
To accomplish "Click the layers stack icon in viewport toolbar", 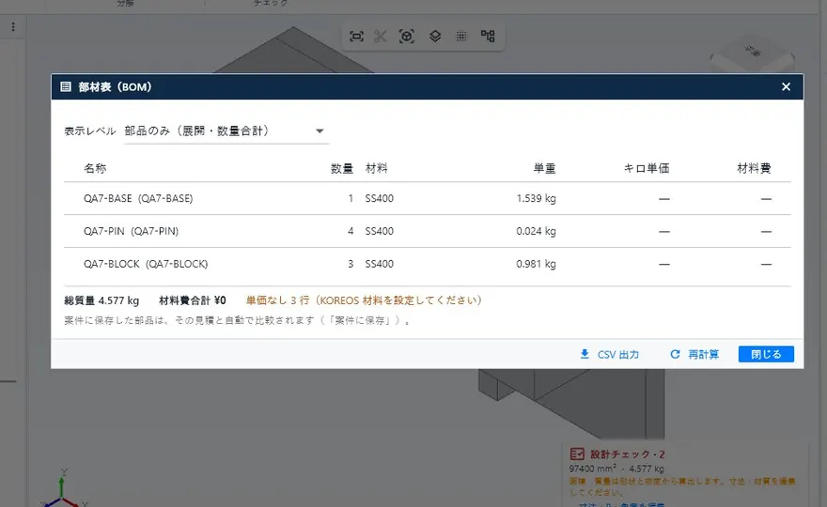I will tap(435, 37).
